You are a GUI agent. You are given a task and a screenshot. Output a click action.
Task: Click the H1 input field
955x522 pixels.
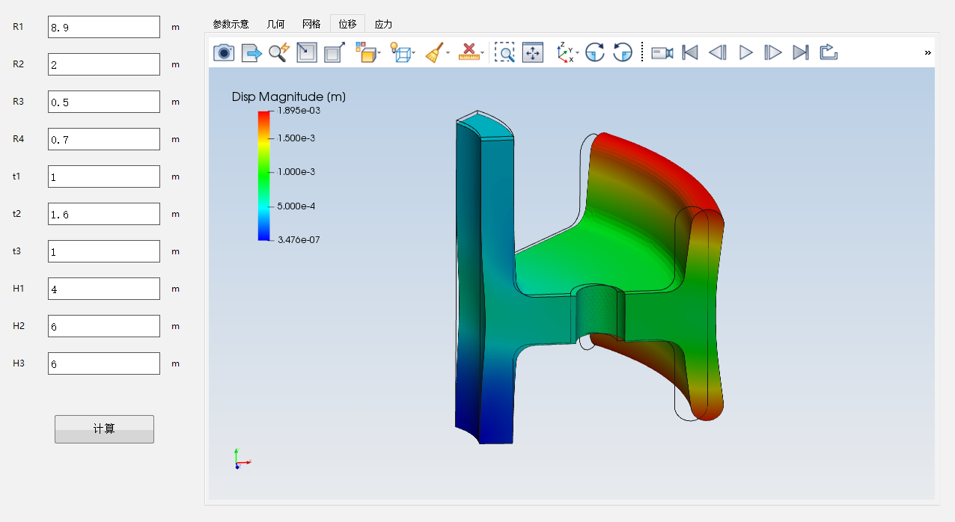[104, 289]
